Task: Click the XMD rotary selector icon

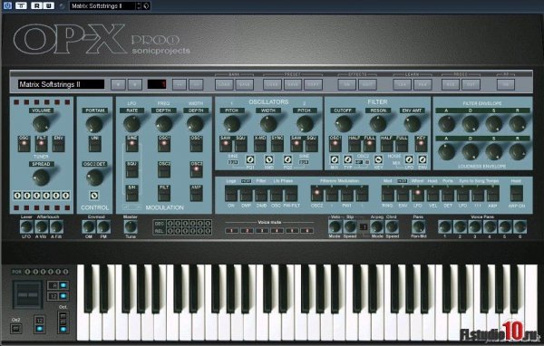Action: pyautogui.click(x=269, y=159)
